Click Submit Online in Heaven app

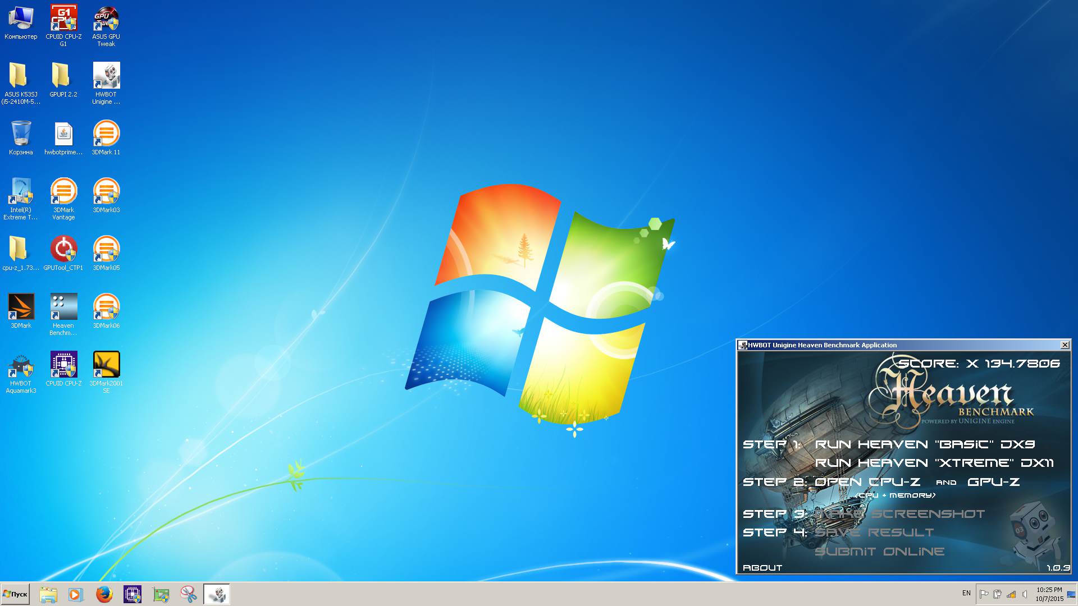[879, 552]
